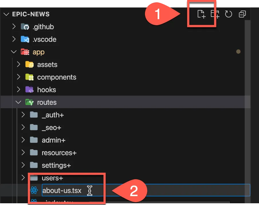Select the resources+ folder label
This screenshot has width=259, height=205.
coord(59,153)
